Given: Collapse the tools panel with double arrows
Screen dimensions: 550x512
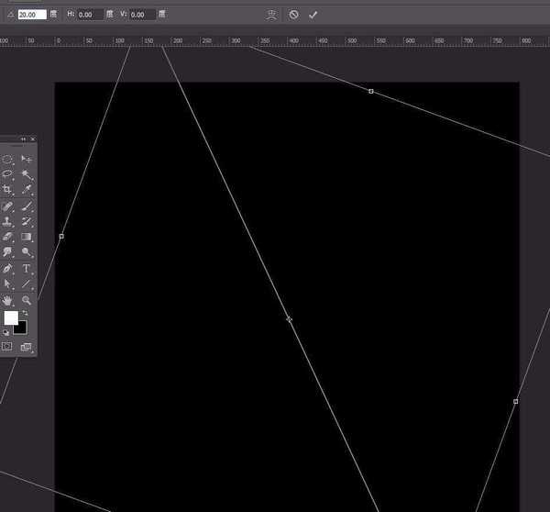Looking at the screenshot, I should coord(23,139).
